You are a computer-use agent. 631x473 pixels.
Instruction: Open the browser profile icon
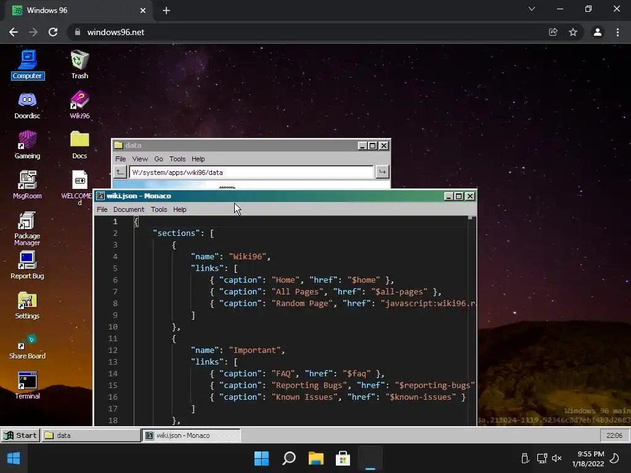click(598, 32)
